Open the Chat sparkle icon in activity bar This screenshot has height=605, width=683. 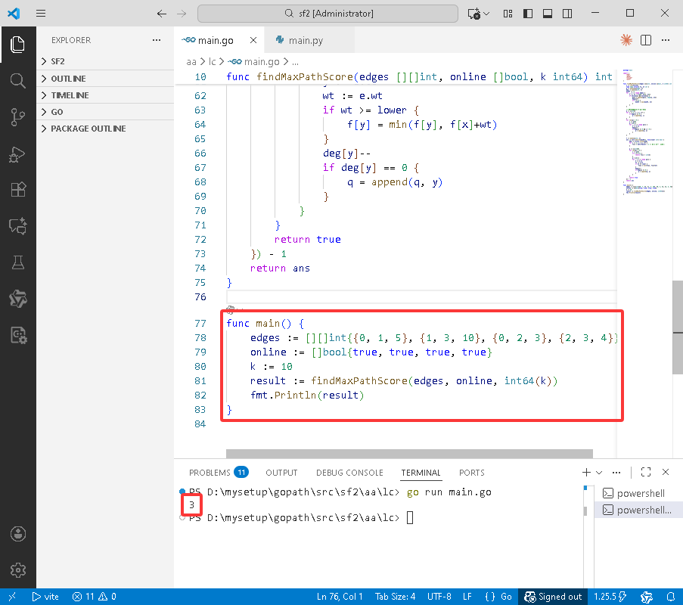pos(17,226)
